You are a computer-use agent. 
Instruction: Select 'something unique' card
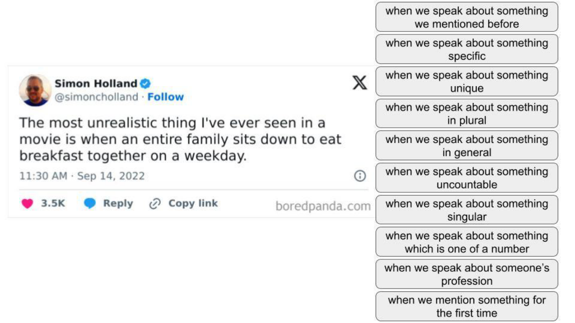[467, 81]
